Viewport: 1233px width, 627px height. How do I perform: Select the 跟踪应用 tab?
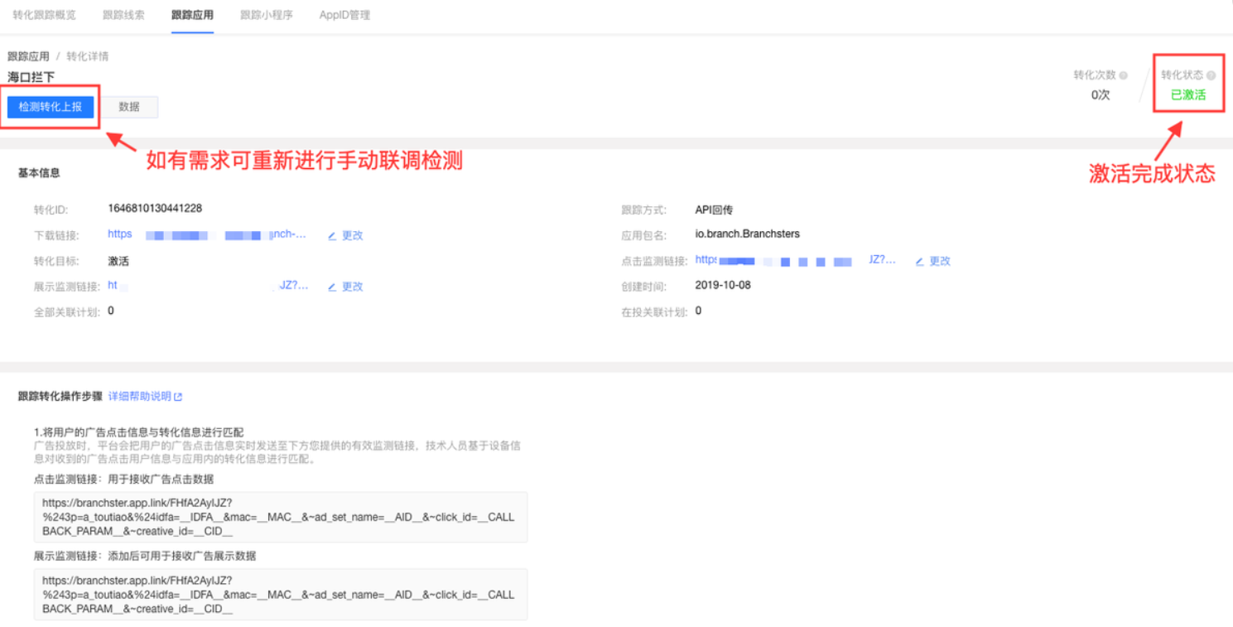[192, 15]
